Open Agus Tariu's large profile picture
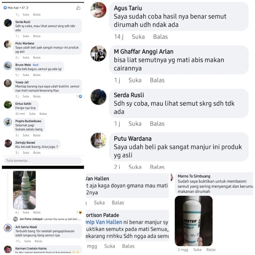Viewport: 255px width, 255px height. click(x=98, y=10)
